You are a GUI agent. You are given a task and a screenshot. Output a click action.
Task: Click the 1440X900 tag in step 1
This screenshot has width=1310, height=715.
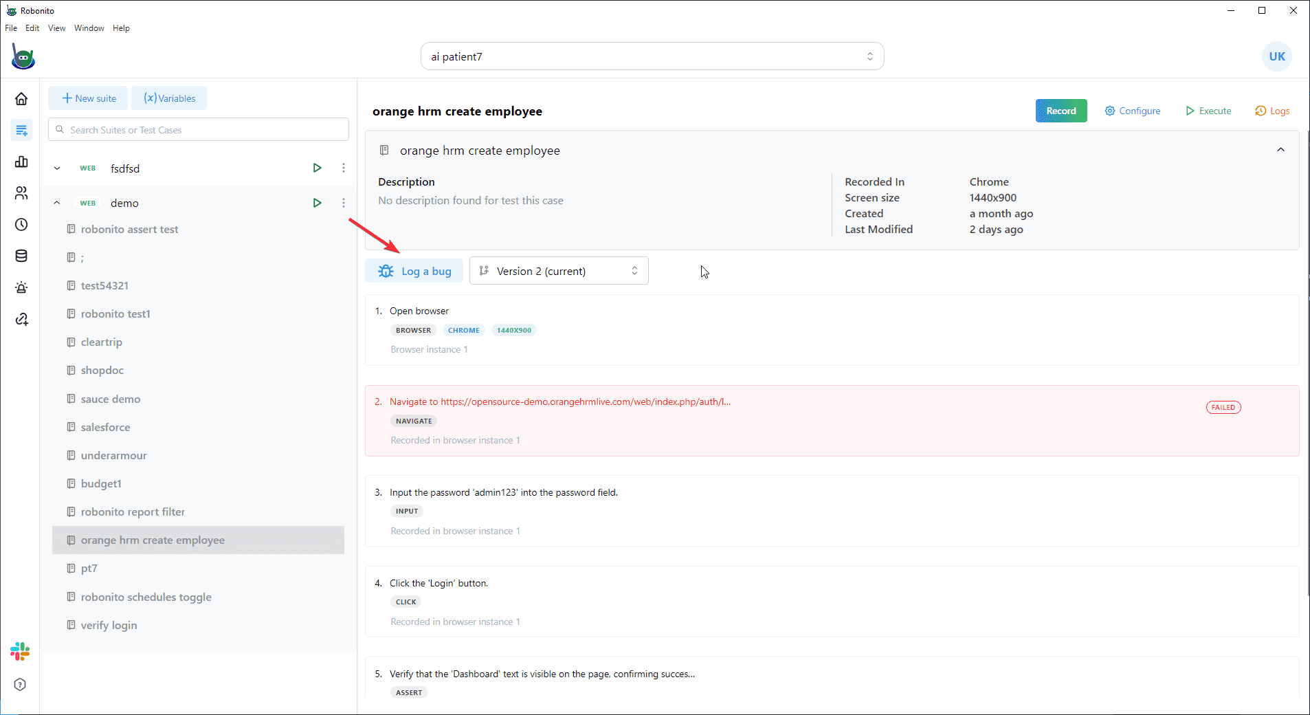click(514, 330)
